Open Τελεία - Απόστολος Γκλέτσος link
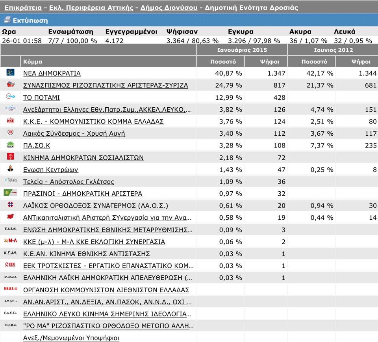 [69, 181]
